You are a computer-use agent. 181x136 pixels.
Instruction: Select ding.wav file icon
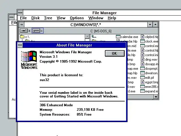pos(143,59)
